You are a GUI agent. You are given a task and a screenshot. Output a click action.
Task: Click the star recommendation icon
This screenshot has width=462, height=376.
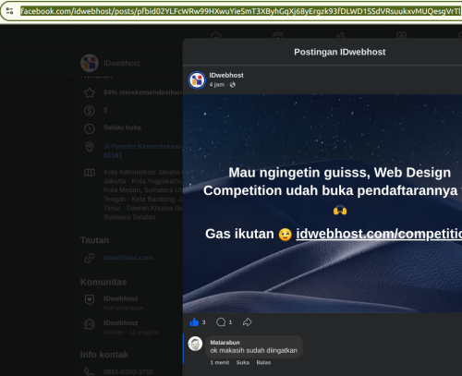click(90, 92)
